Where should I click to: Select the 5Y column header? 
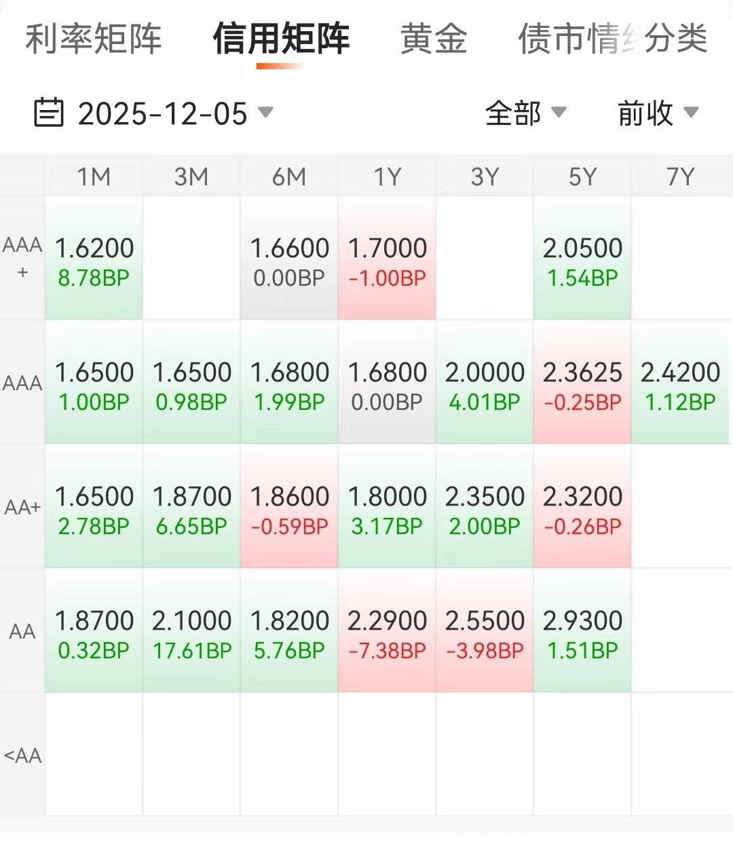point(582,177)
